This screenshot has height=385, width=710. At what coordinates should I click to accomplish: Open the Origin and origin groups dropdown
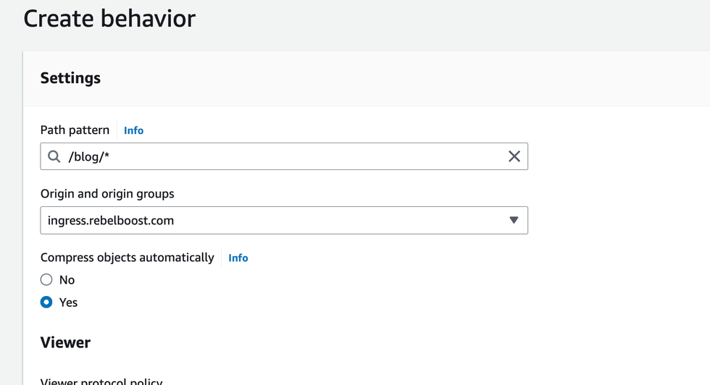[x=283, y=221]
